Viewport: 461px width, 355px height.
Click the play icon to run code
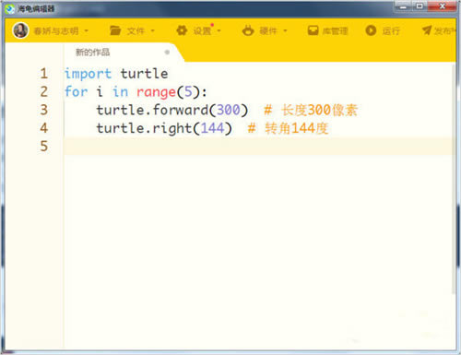coord(371,30)
